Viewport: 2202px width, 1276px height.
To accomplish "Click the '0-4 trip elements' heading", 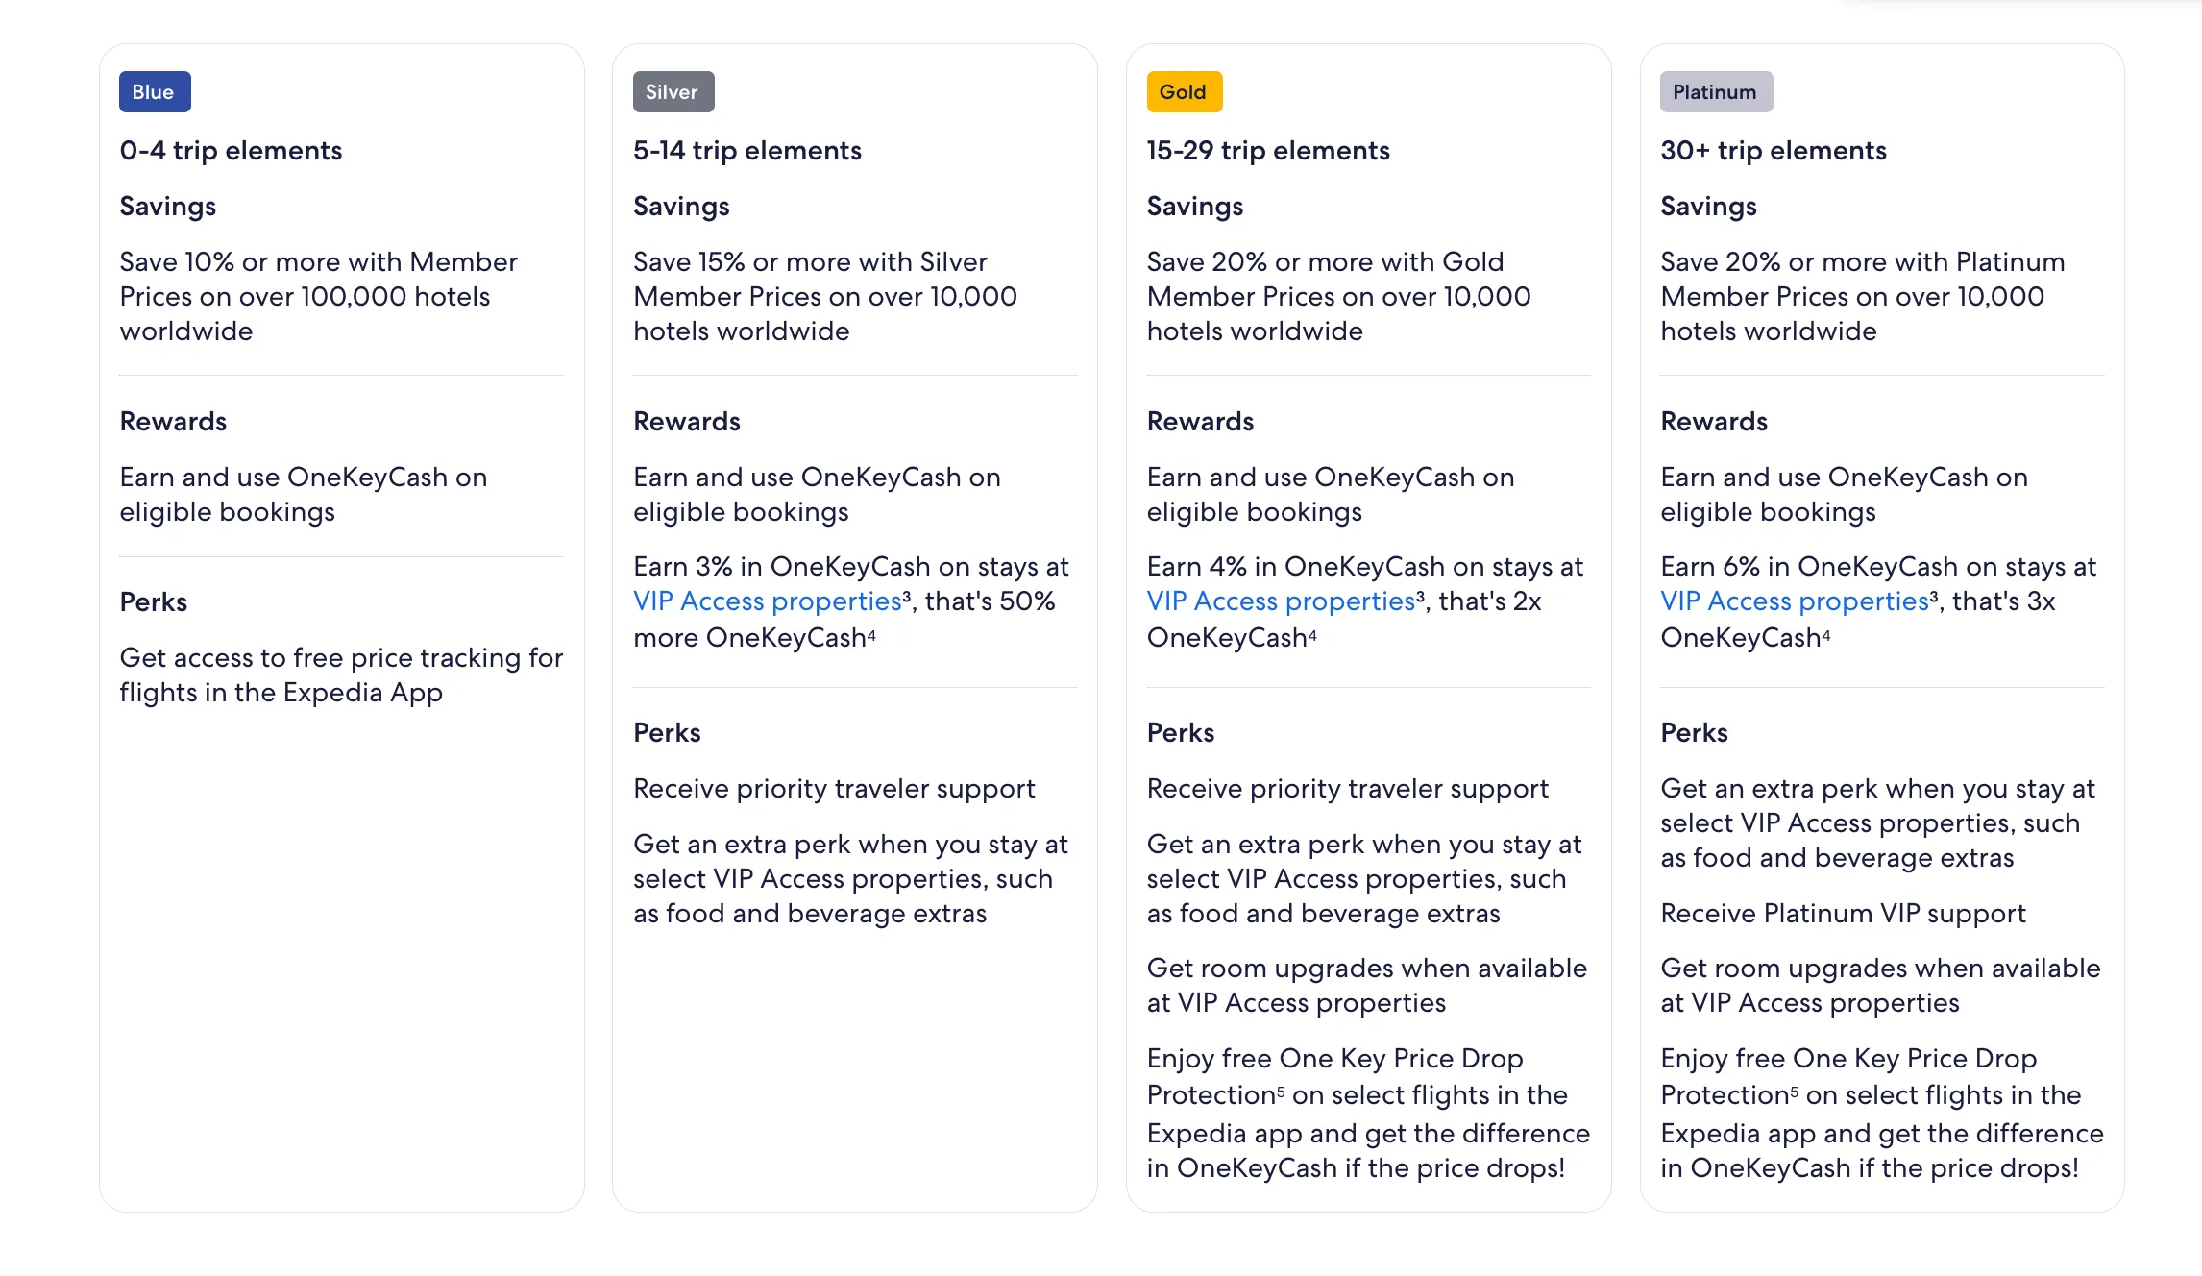I will click(231, 150).
